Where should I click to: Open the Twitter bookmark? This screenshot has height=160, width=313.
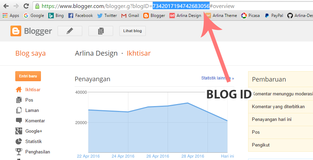tap(107, 16)
